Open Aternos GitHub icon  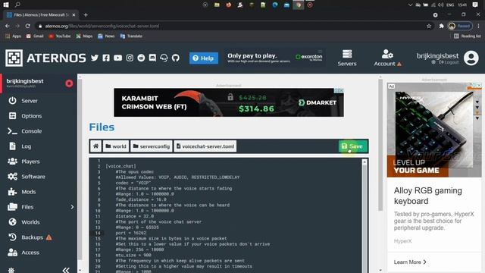click(x=176, y=58)
